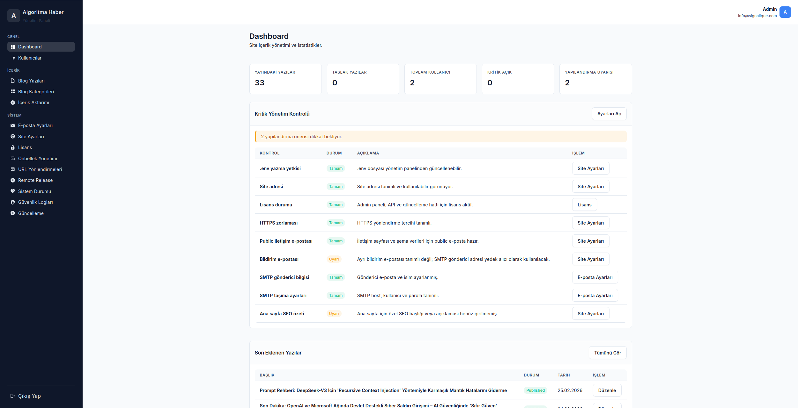
Task: Open Remote Release in sidebar
Action: (x=35, y=180)
